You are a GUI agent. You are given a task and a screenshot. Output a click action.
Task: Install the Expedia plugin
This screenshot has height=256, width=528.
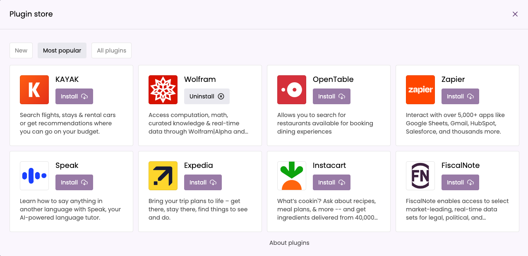coord(203,182)
